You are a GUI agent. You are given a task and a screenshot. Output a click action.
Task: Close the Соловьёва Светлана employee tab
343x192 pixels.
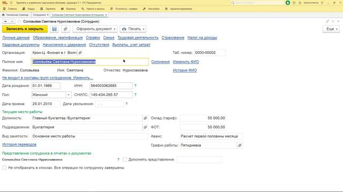106,15
